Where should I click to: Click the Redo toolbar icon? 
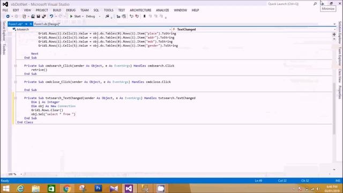click(x=61, y=17)
